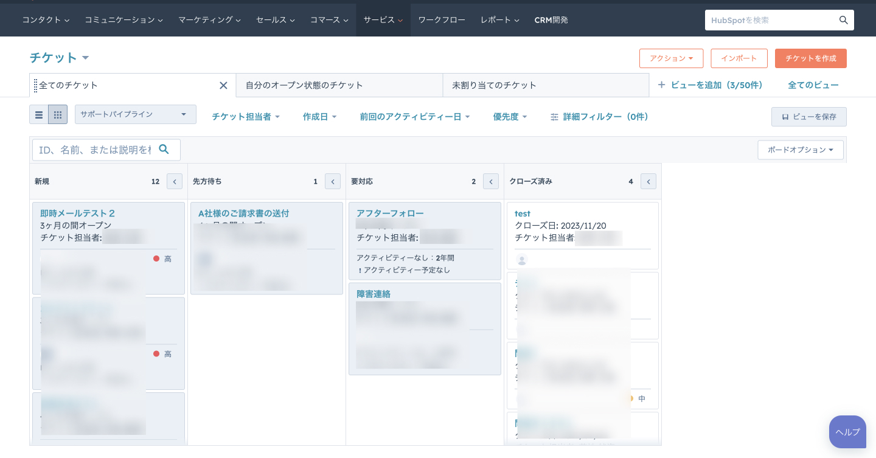The width and height of the screenshot is (876, 458).
Task: Open 詳細フィルター (0件)
Action: 599,117
